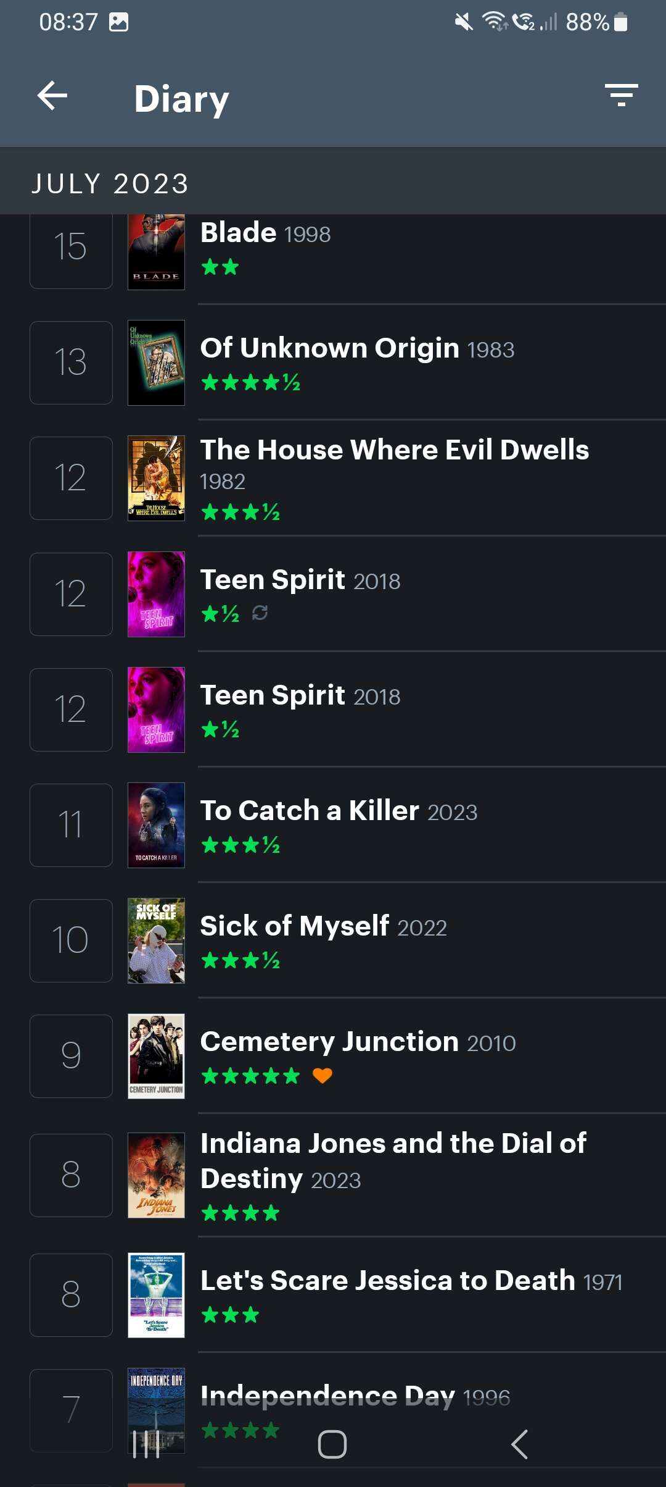Image resolution: width=666 pixels, height=1487 pixels.
Task: Tap the day 13 date box
Action: point(71,362)
